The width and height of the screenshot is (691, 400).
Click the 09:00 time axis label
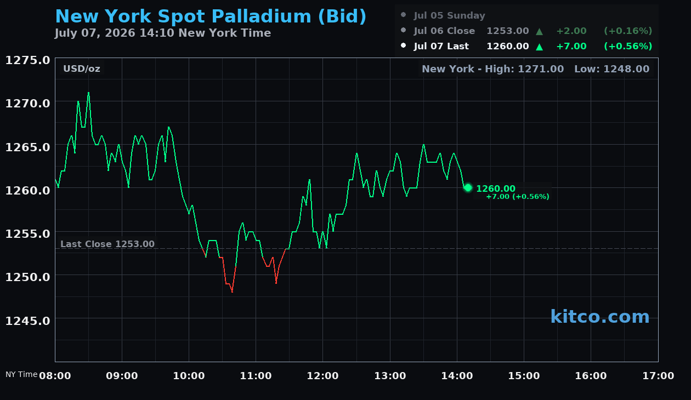(x=122, y=376)
